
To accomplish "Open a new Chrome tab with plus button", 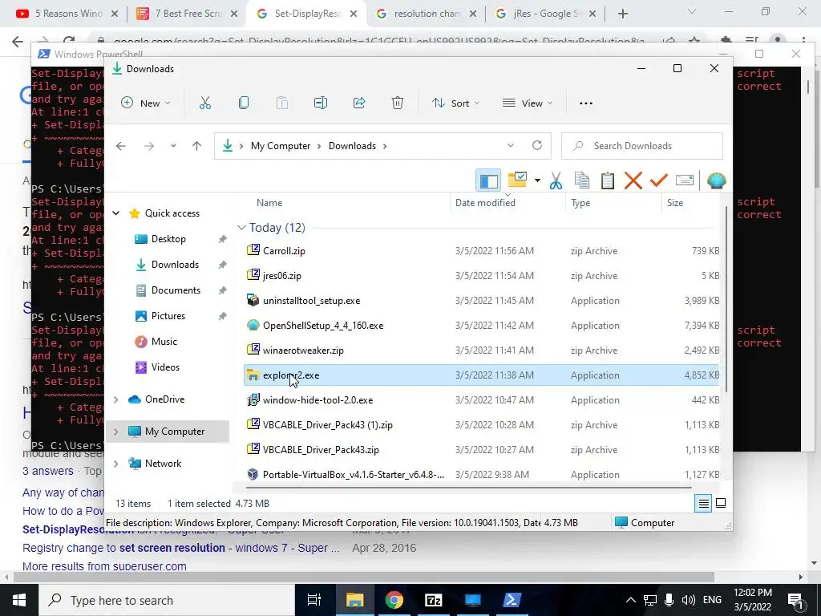I will pos(622,14).
